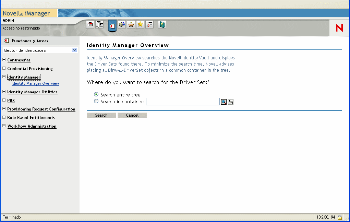Click the object history icon beside container field
Screen dimensions: 350x222
231,102
